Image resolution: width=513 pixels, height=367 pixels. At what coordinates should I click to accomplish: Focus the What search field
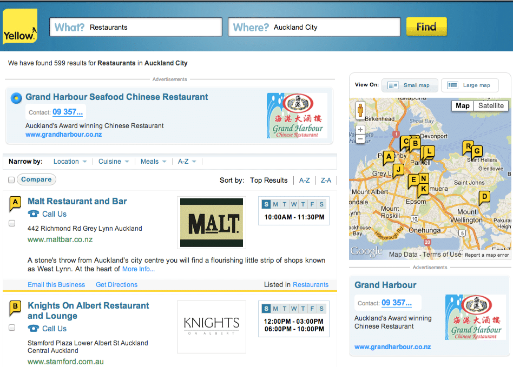click(x=136, y=27)
